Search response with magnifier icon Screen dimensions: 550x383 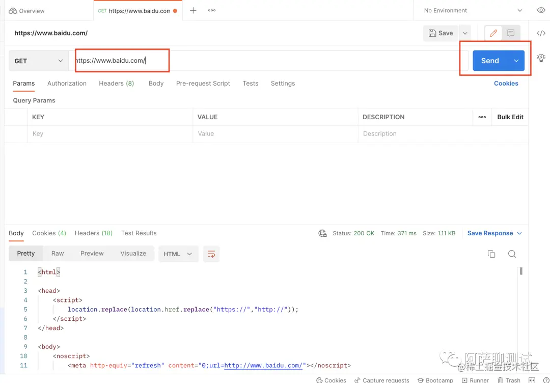512,254
